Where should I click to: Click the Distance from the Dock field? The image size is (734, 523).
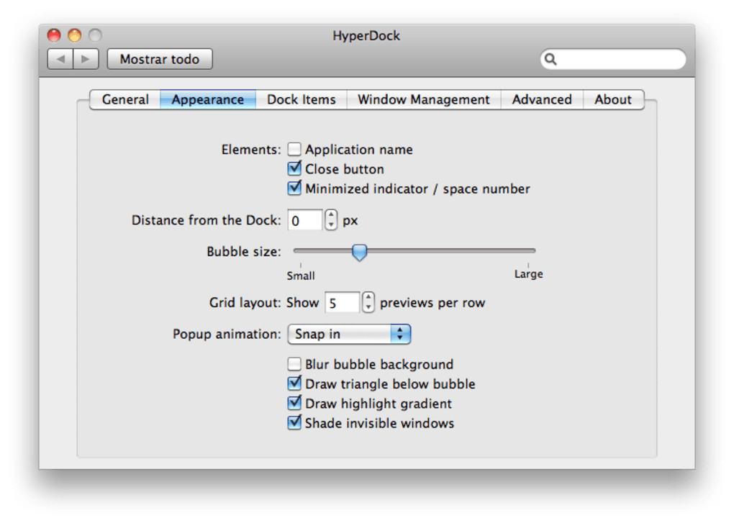click(304, 220)
